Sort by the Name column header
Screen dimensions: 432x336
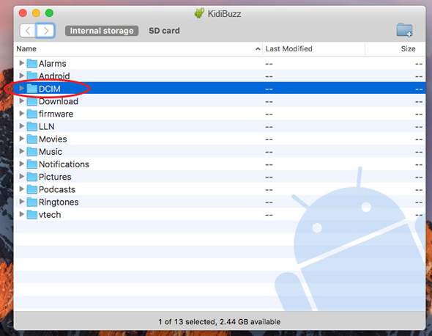(x=138, y=49)
